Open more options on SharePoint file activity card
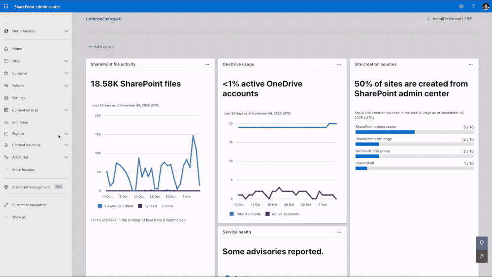This screenshot has height=277, width=492. click(x=207, y=64)
